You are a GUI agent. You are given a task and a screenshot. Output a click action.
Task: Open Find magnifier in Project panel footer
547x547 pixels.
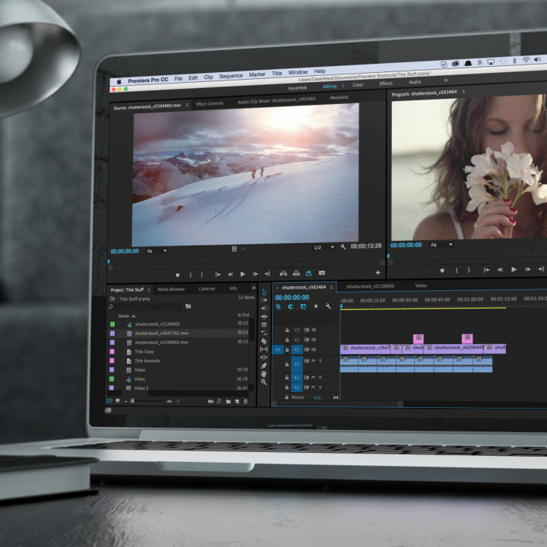point(219,401)
